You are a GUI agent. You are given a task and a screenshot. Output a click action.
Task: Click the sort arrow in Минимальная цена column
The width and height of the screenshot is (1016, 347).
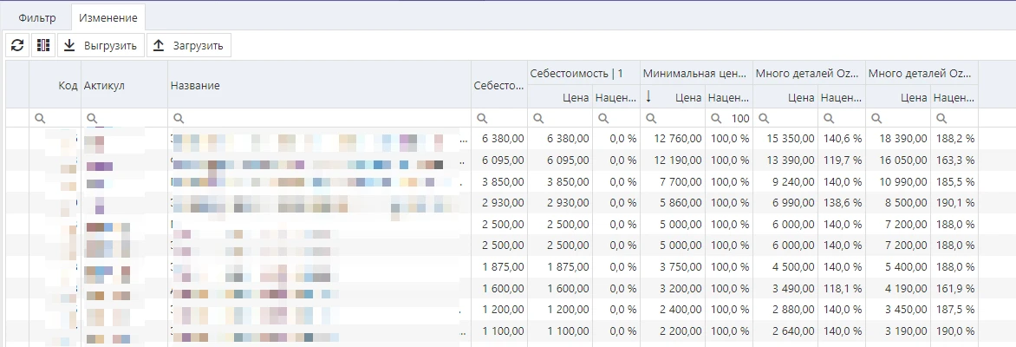pos(649,97)
